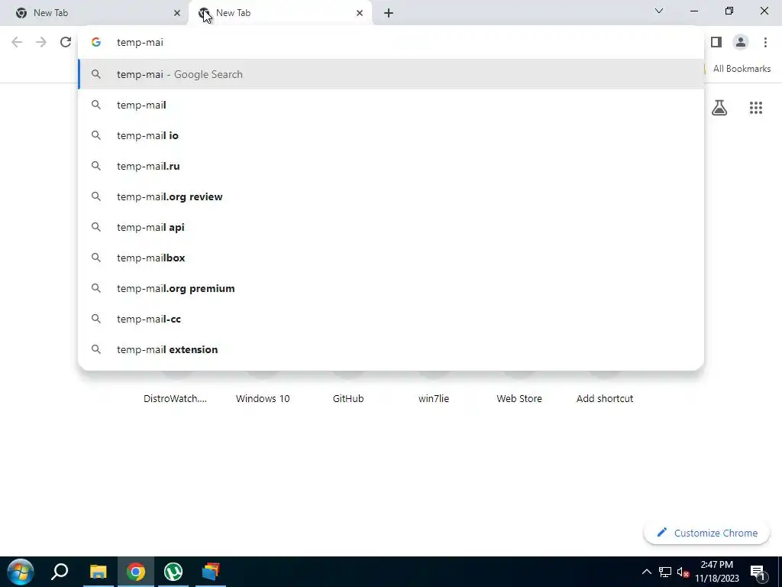The width and height of the screenshot is (782, 587).
Task: Open the side panel icon
Action: pos(716,42)
